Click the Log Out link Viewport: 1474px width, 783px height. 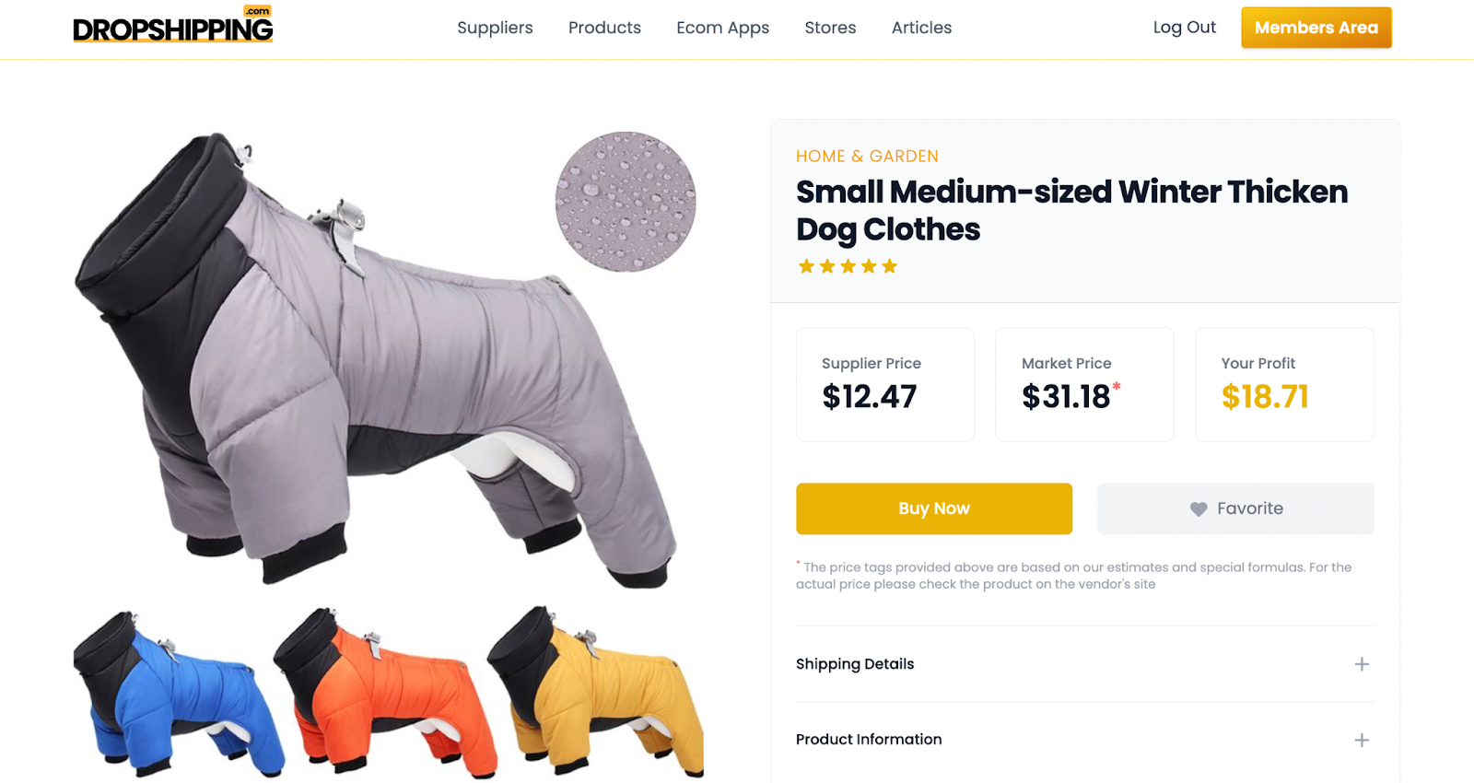tap(1184, 28)
